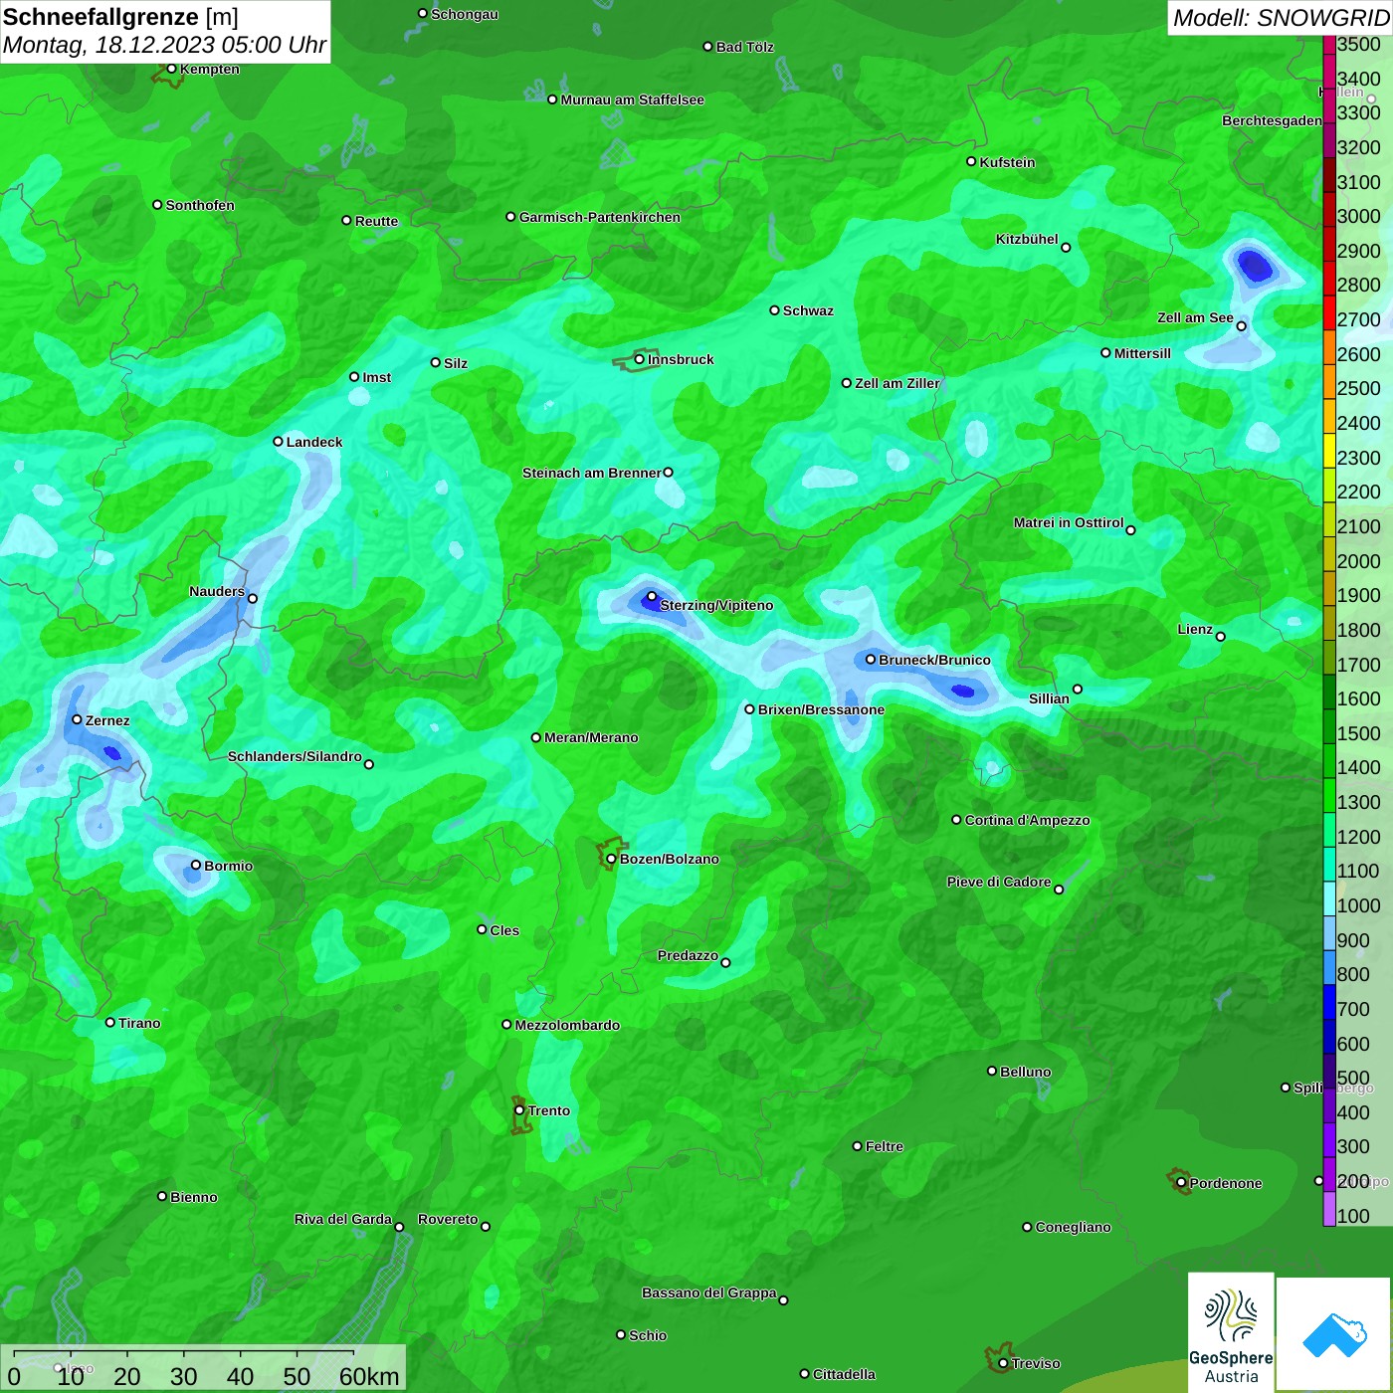Pick the yellow 2300 legend swatch
The width and height of the screenshot is (1393, 1393).
click(1328, 450)
